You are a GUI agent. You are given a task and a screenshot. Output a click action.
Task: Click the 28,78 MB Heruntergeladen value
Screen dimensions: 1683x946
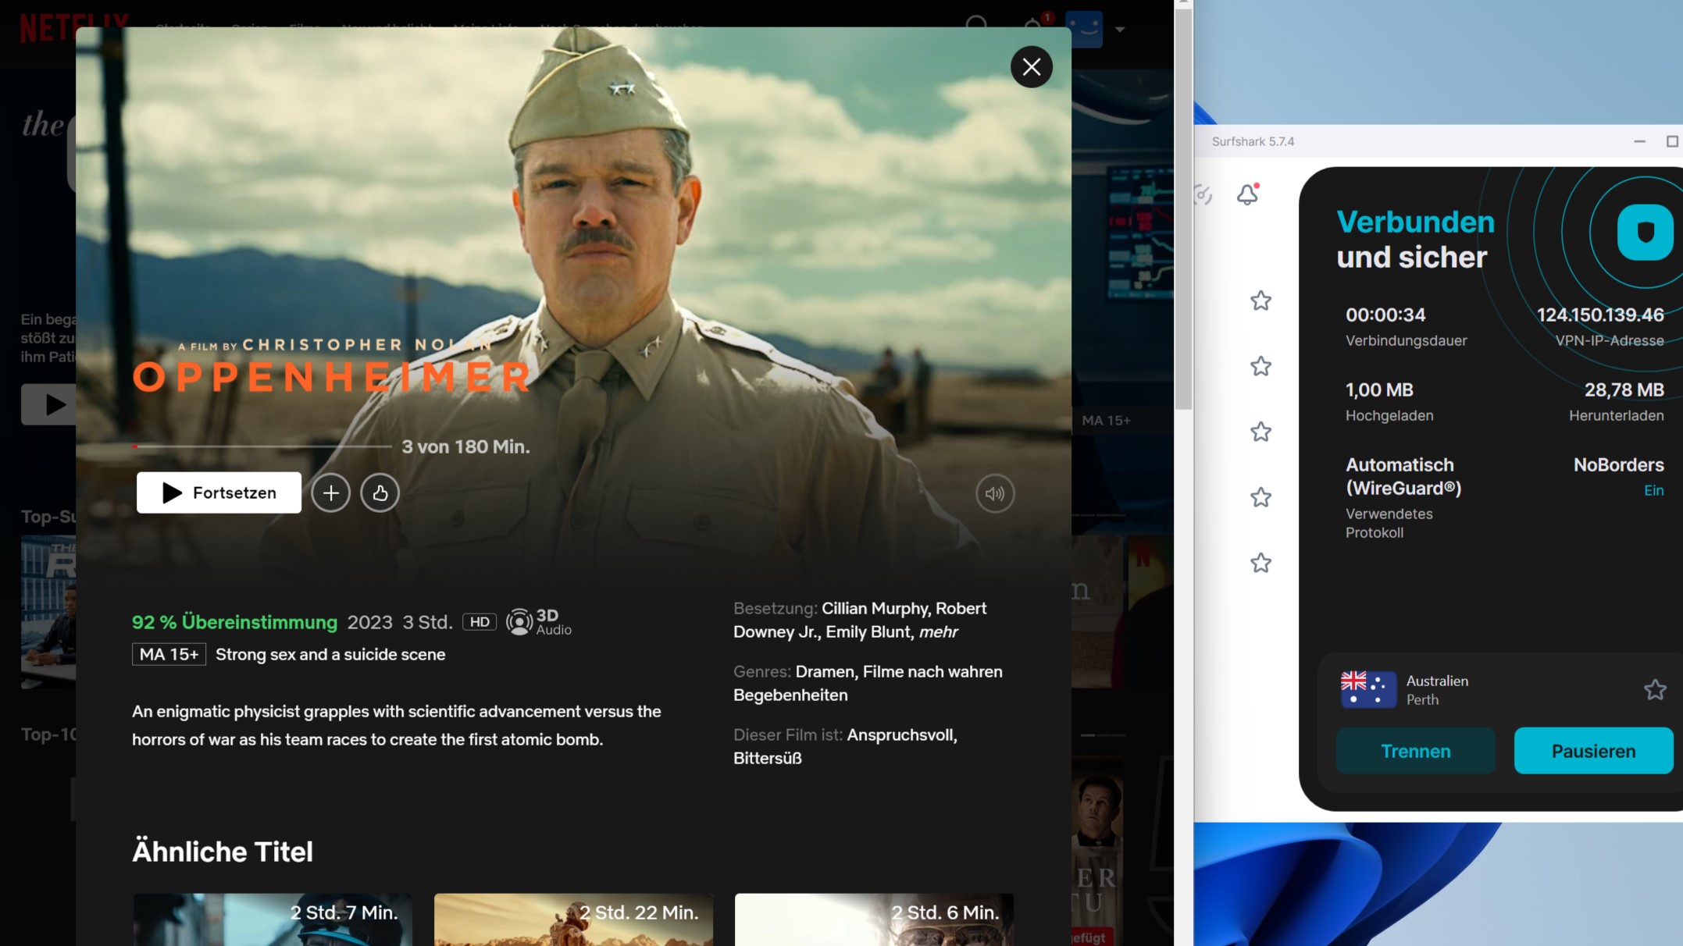click(x=1624, y=389)
